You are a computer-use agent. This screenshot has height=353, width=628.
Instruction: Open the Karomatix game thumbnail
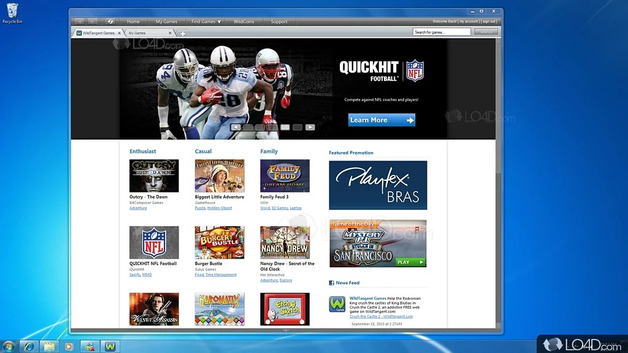(x=220, y=309)
